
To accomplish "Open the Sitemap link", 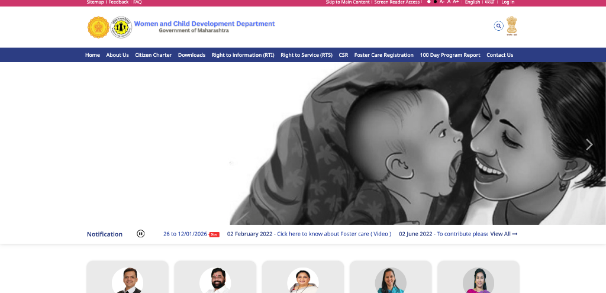I will click(95, 2).
